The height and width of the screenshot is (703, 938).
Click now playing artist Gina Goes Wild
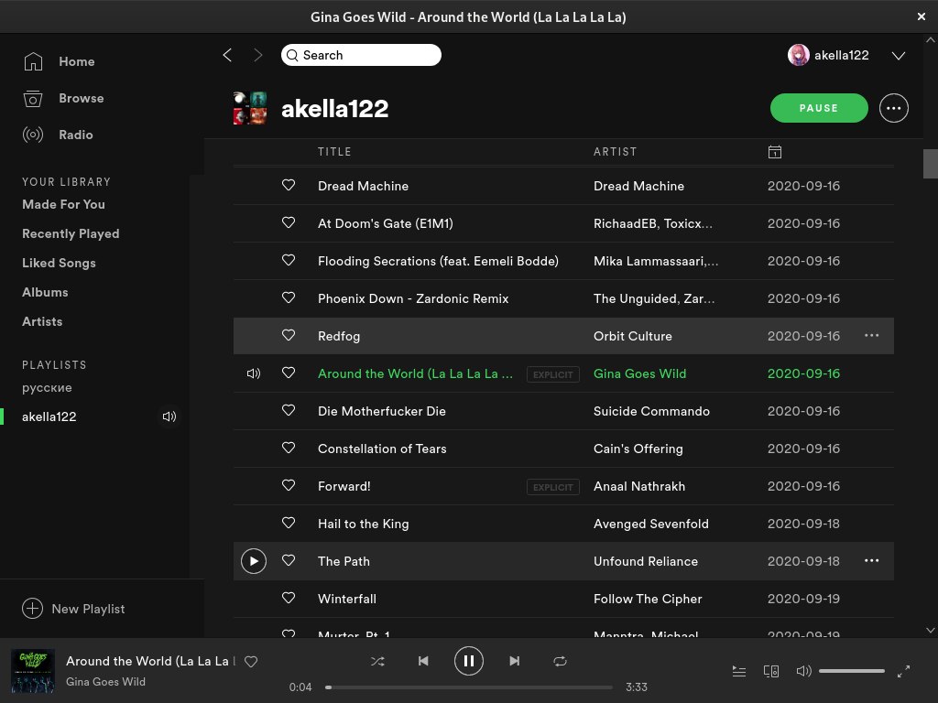(x=105, y=681)
